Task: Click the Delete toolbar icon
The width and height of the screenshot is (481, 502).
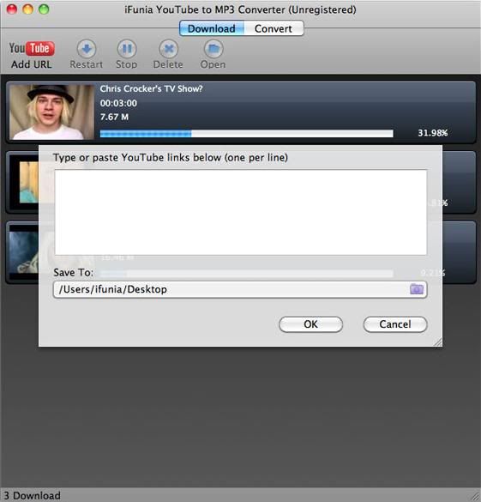Action: pos(168,49)
